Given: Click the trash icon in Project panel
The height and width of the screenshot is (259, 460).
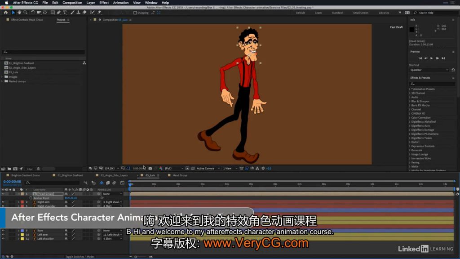Looking at the screenshot, I should [38, 169].
